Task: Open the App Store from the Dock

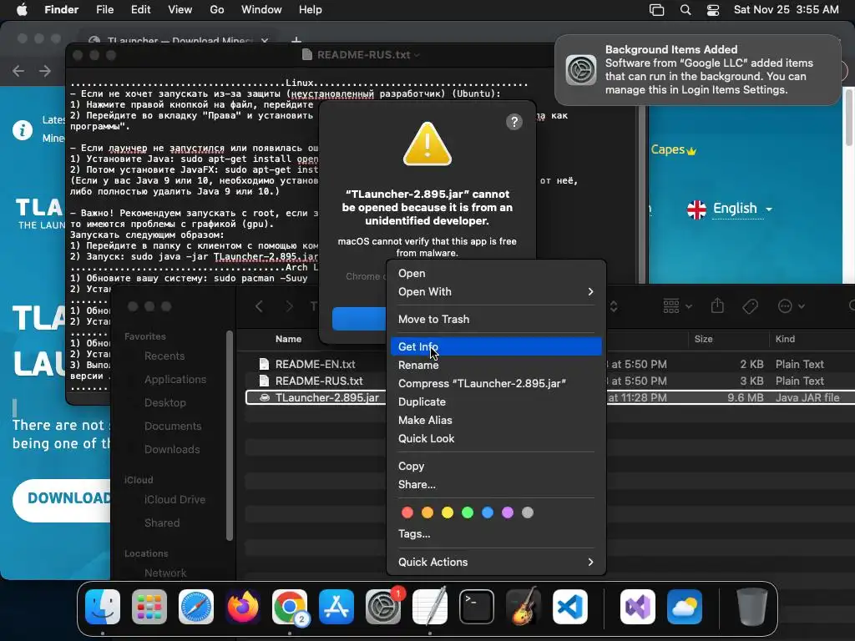Action: coord(336,607)
